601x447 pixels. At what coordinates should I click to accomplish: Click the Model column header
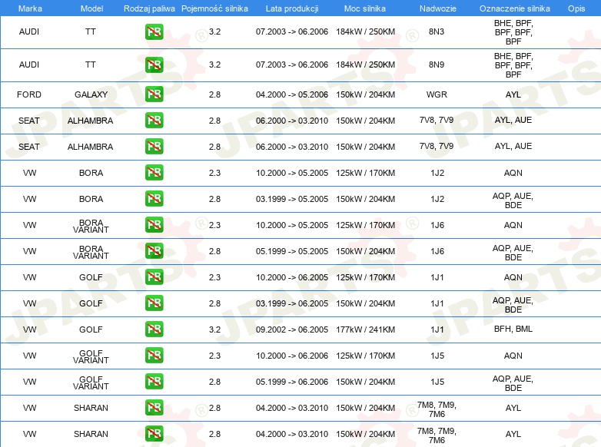pos(91,8)
